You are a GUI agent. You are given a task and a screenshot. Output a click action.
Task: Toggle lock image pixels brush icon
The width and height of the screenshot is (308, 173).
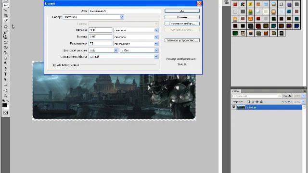point(253,102)
